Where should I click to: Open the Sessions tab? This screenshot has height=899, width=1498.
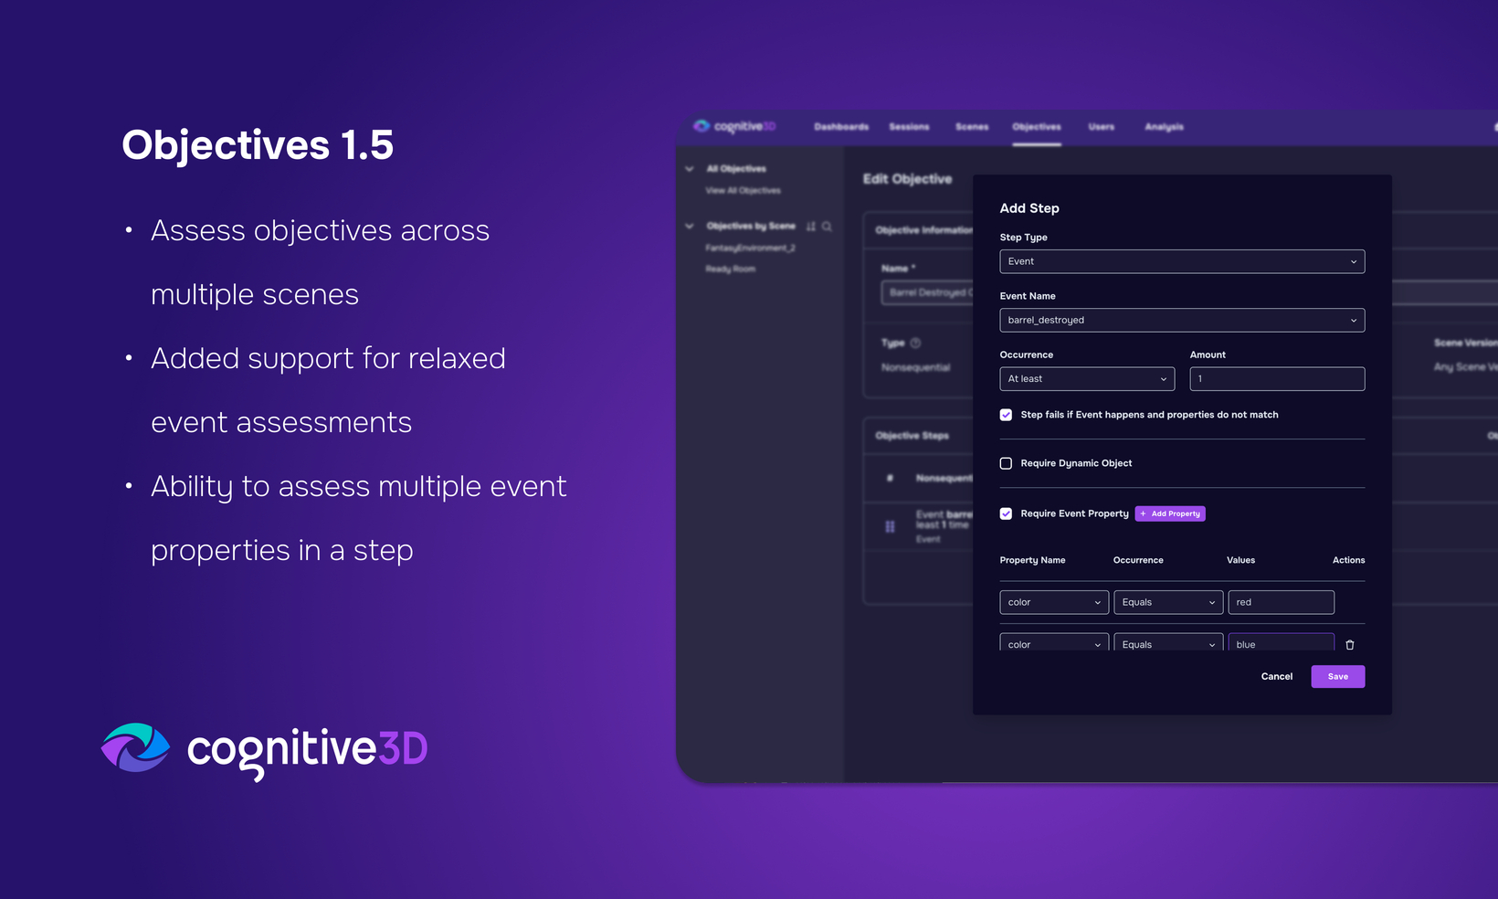coord(909,127)
